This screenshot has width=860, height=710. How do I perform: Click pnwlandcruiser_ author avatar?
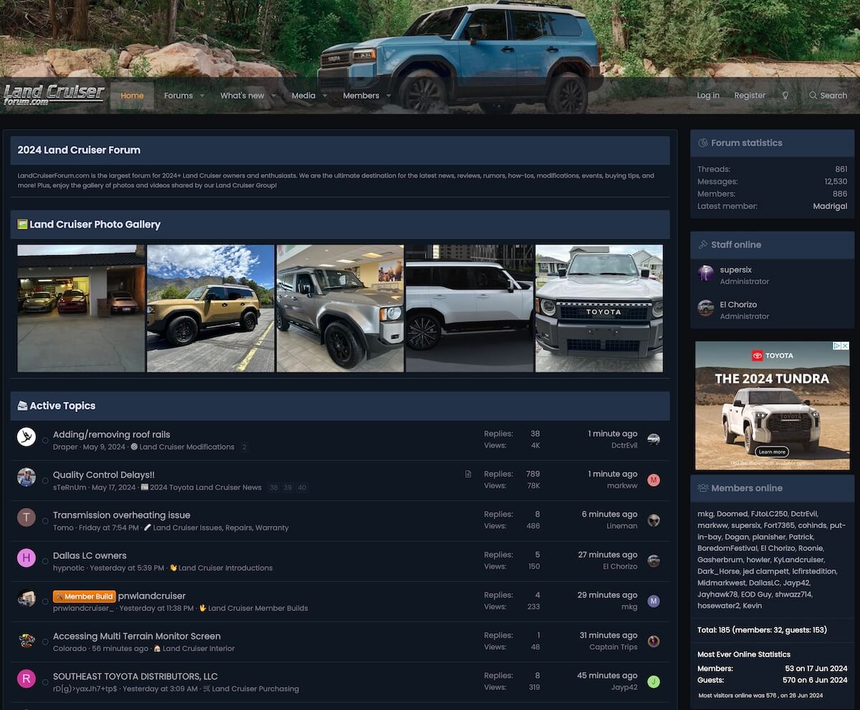[27, 598]
